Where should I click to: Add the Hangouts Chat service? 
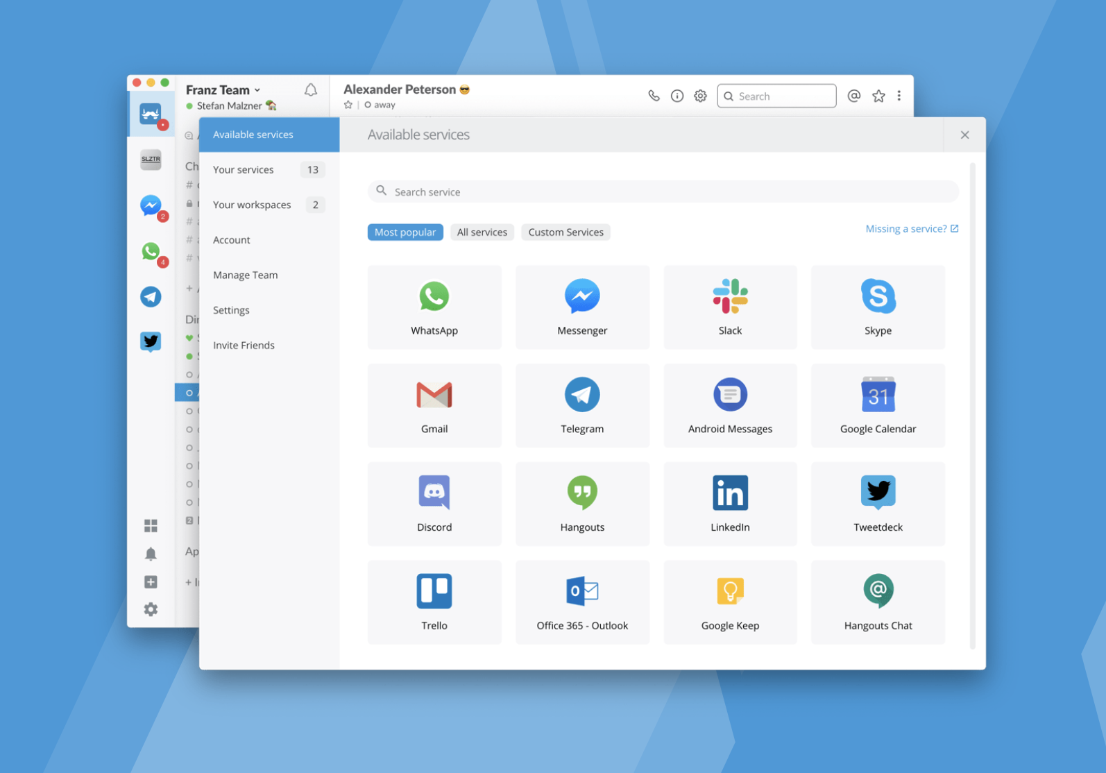[x=878, y=602]
